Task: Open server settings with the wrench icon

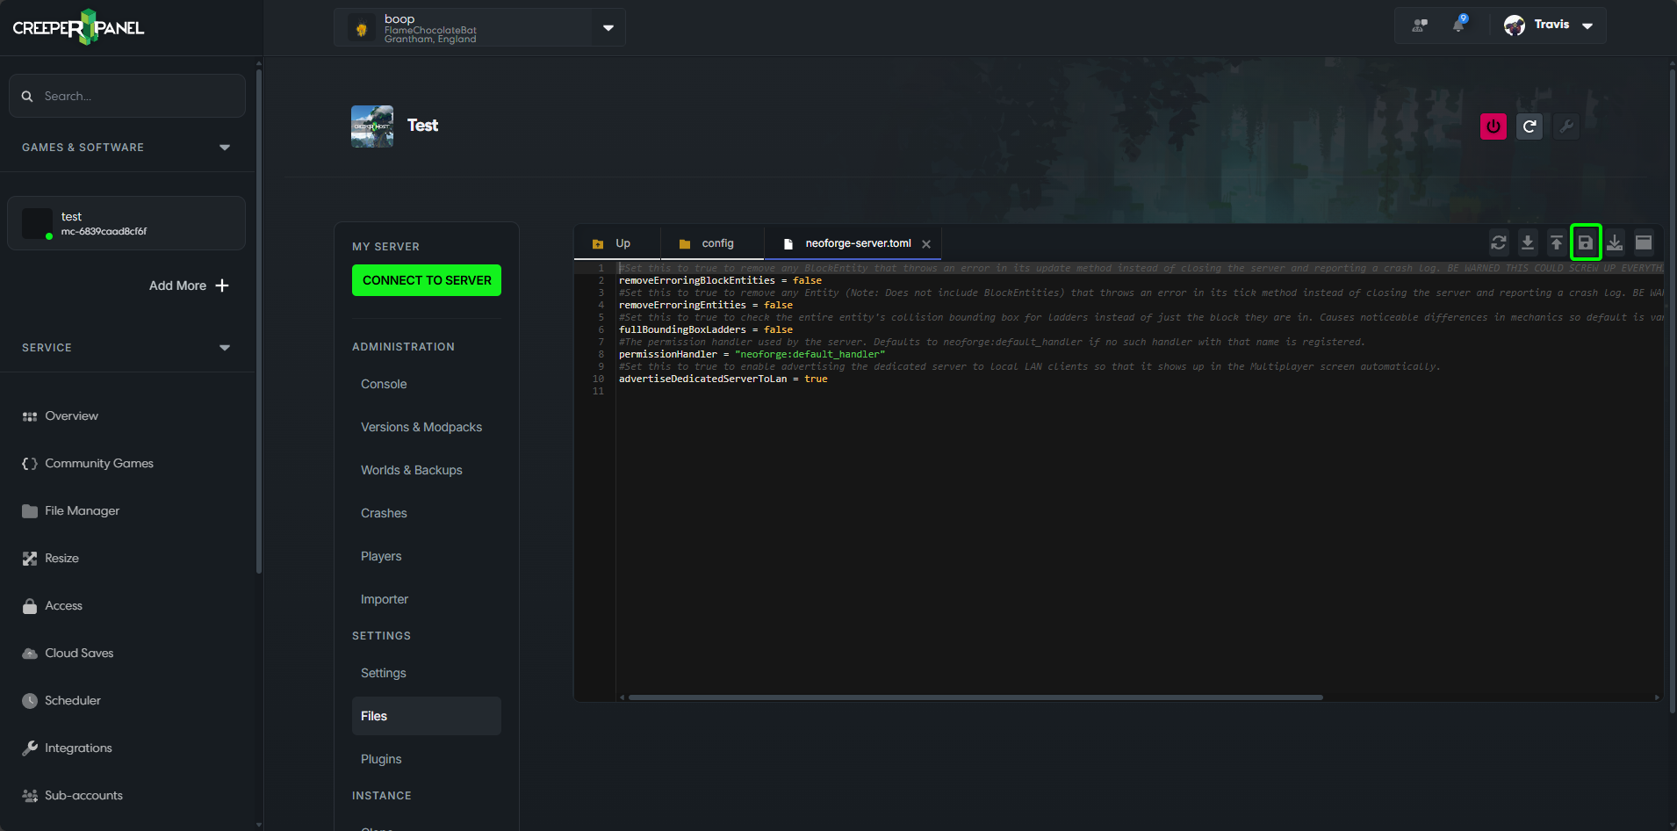Action: coord(1566,126)
